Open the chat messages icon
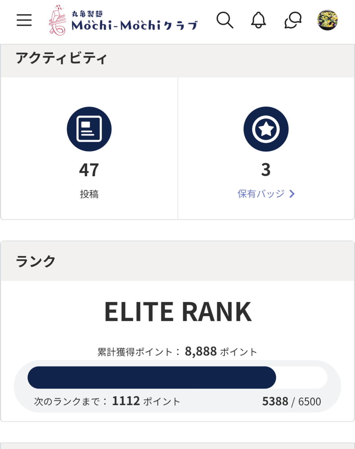The image size is (355, 449). 293,20
